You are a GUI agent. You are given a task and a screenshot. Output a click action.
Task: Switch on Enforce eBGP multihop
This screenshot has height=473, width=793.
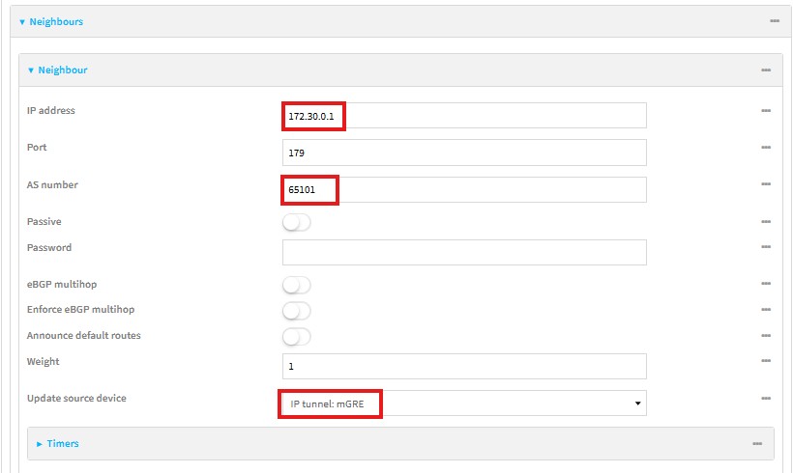click(297, 311)
